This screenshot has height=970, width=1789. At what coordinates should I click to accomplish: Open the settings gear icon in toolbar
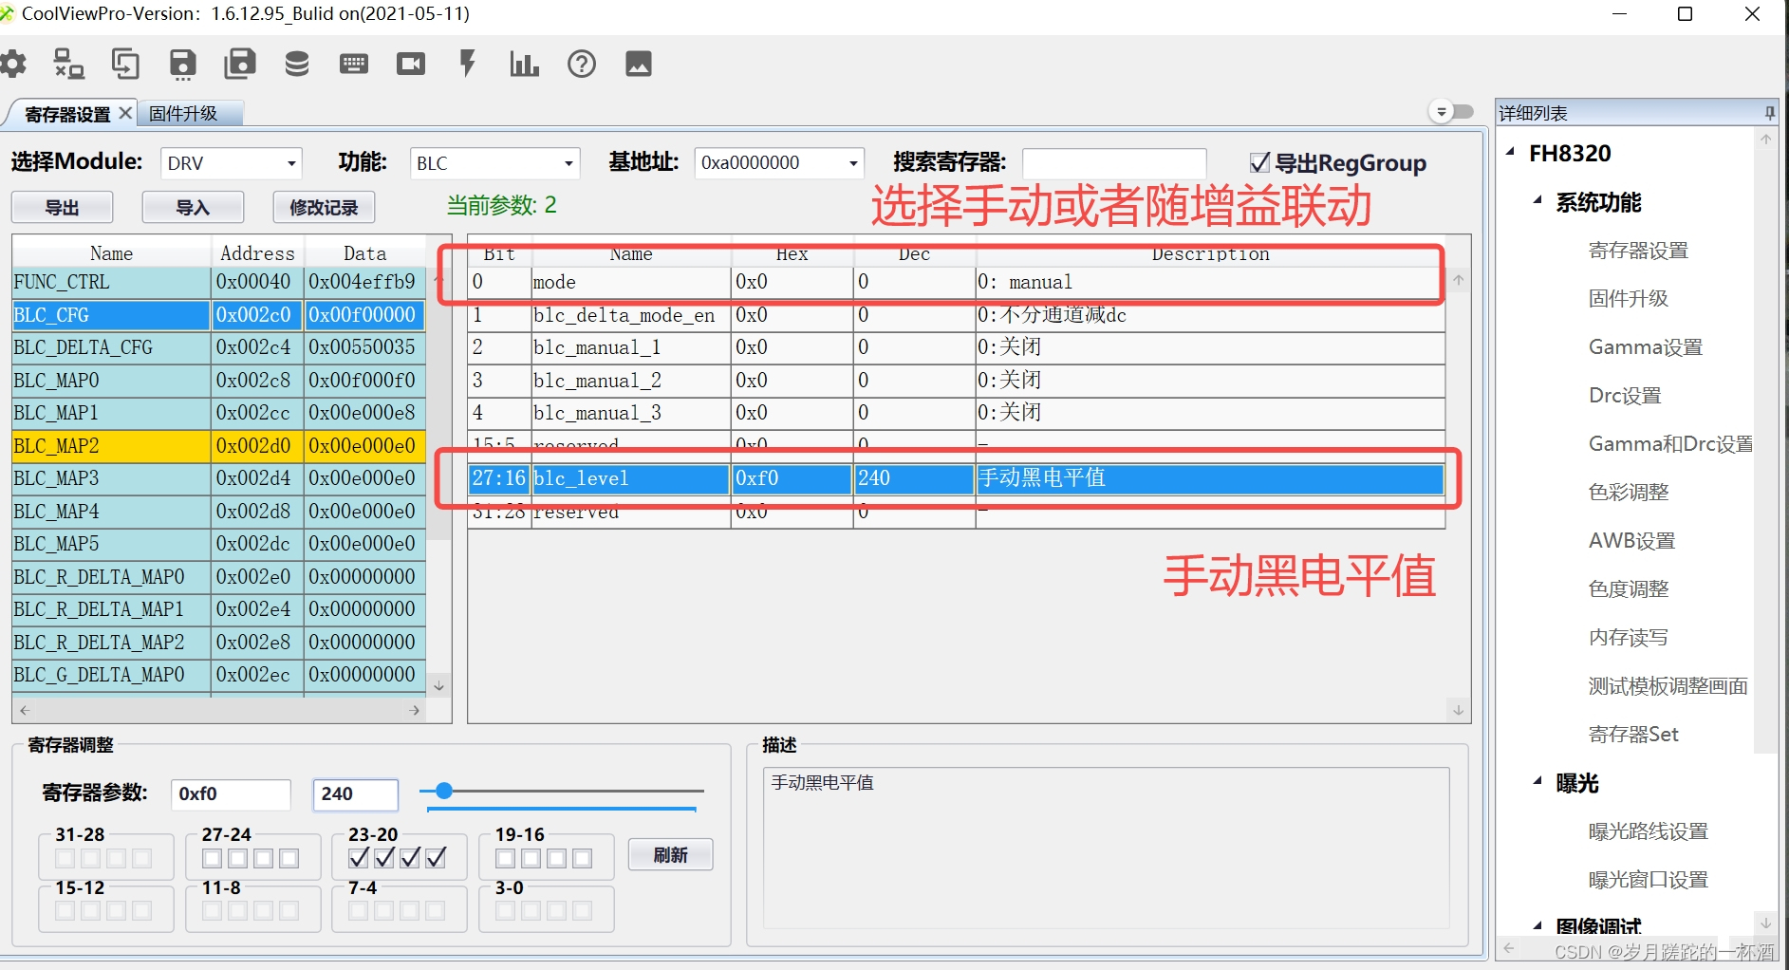tap(13, 65)
